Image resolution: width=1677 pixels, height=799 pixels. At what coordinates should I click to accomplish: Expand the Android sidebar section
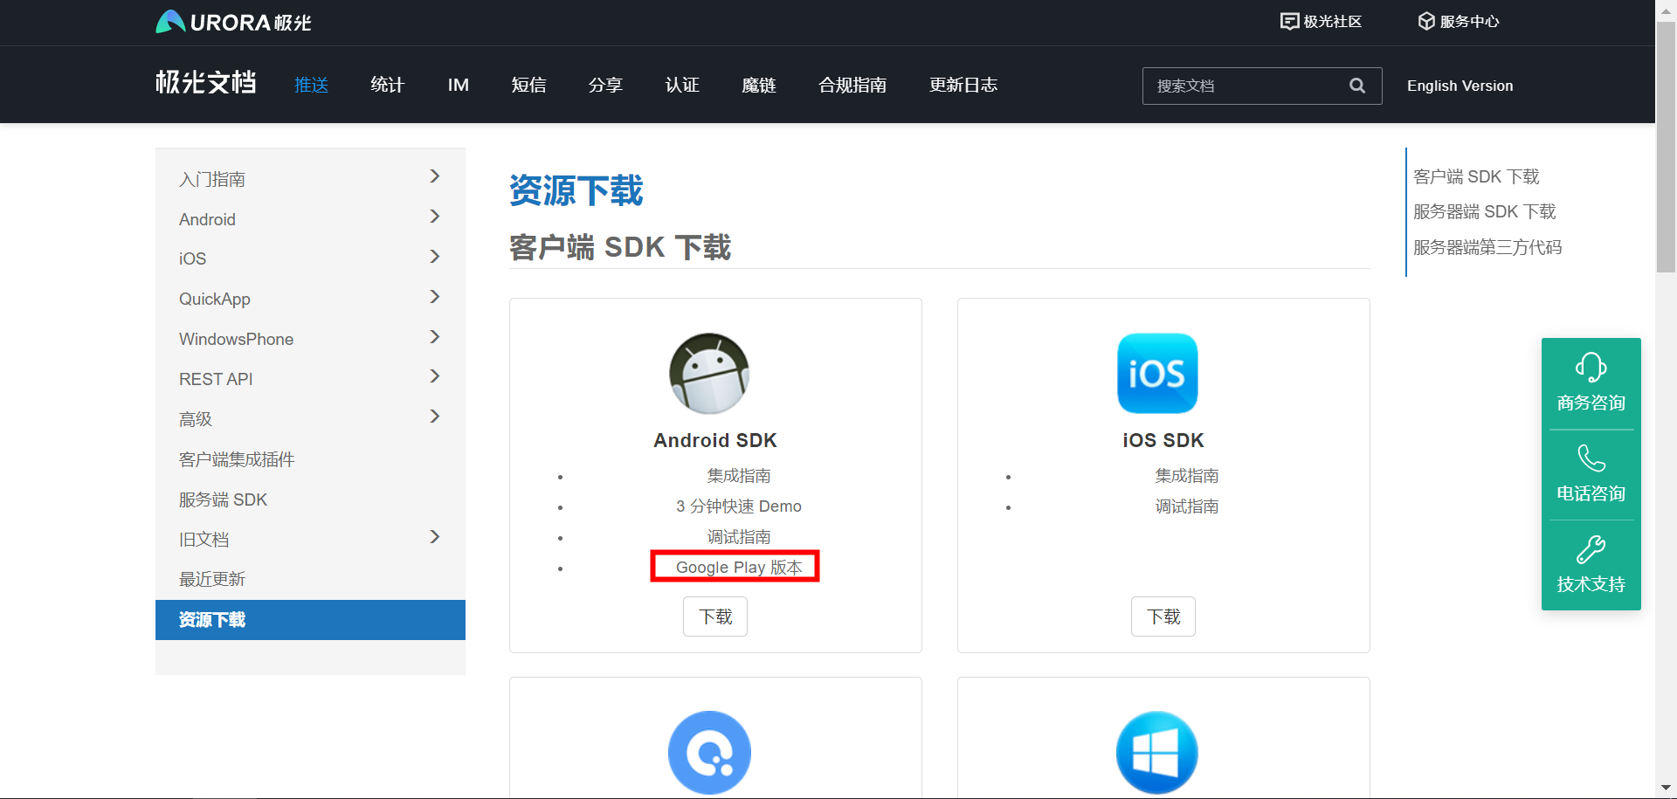434,217
